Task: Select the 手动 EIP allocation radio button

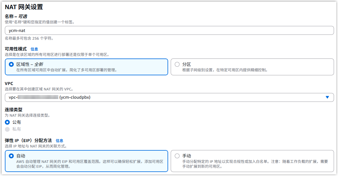Action: (x=177, y=156)
